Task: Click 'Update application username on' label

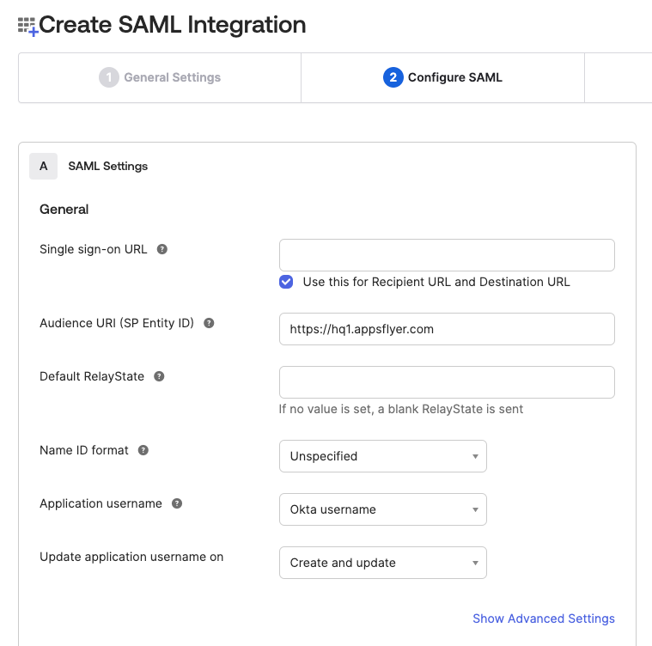Action: coord(131,557)
